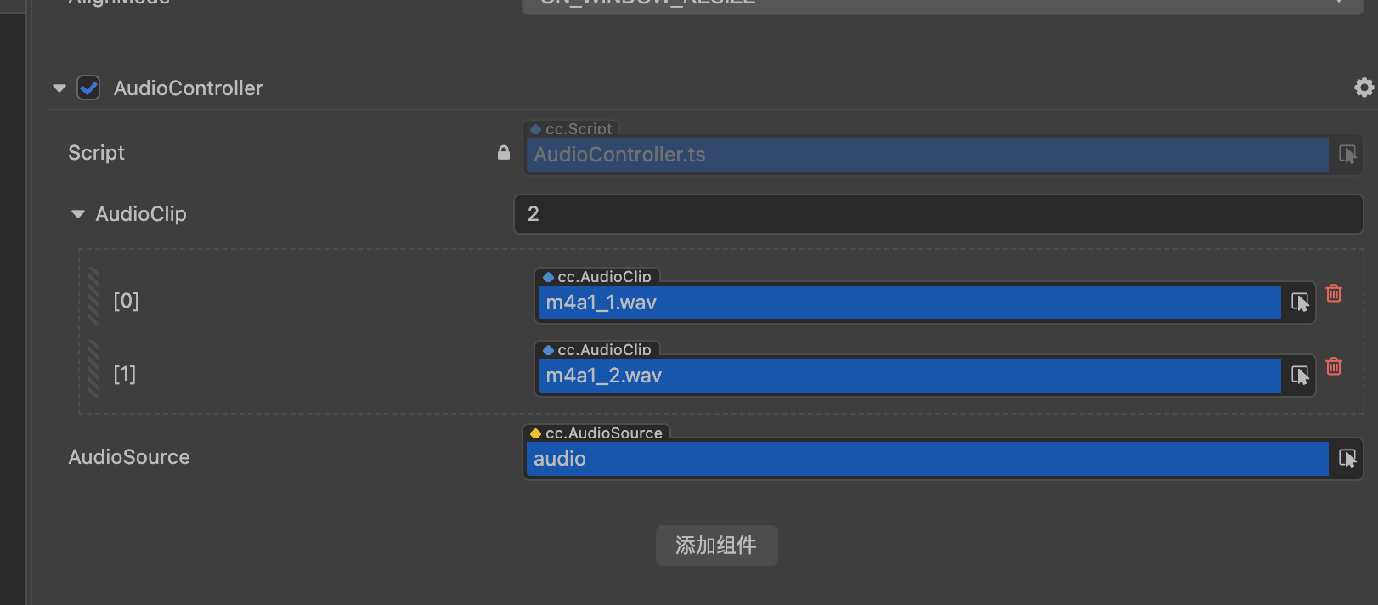Click the AudioController.ts script field
Viewport: 1378px width, 605px height.
click(926, 155)
